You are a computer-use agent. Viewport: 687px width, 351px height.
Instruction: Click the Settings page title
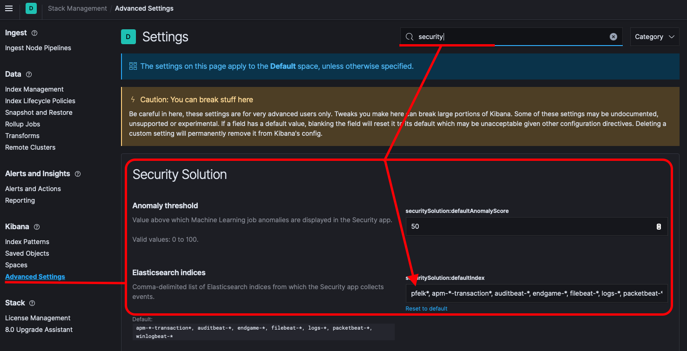click(x=165, y=37)
